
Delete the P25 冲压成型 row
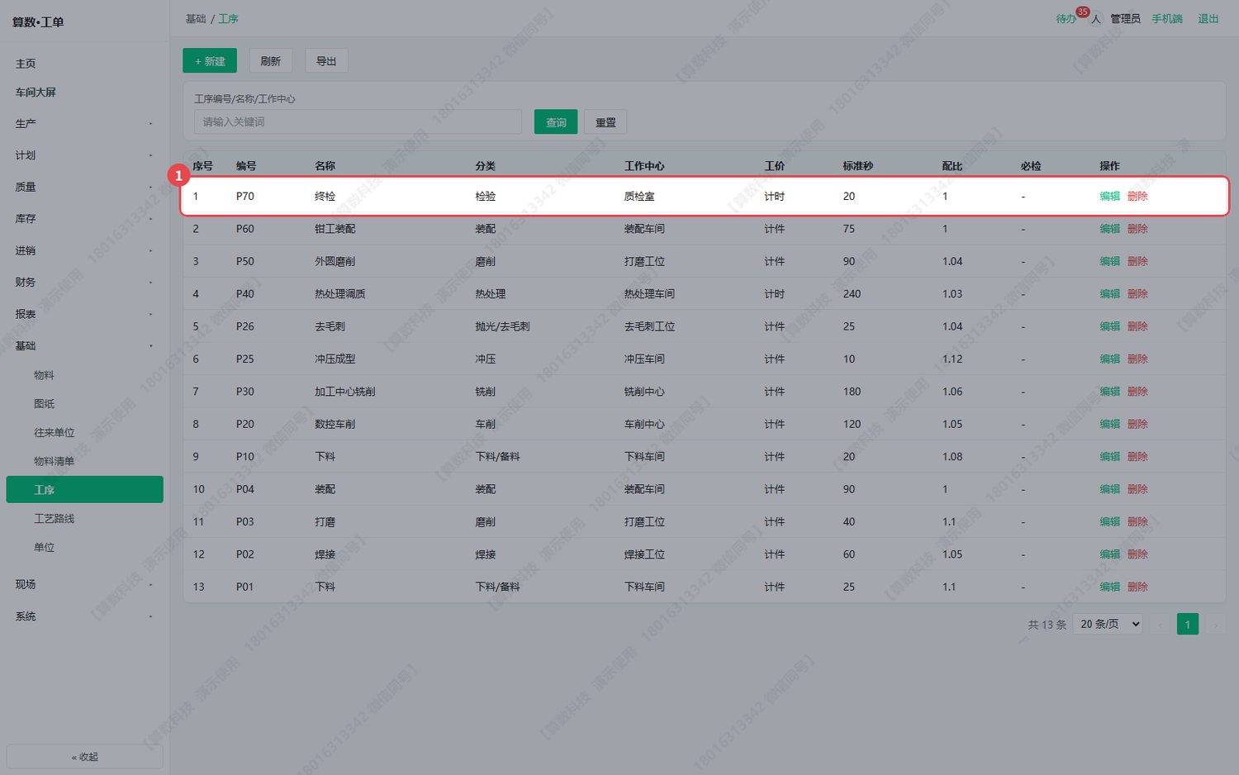pyautogui.click(x=1137, y=359)
